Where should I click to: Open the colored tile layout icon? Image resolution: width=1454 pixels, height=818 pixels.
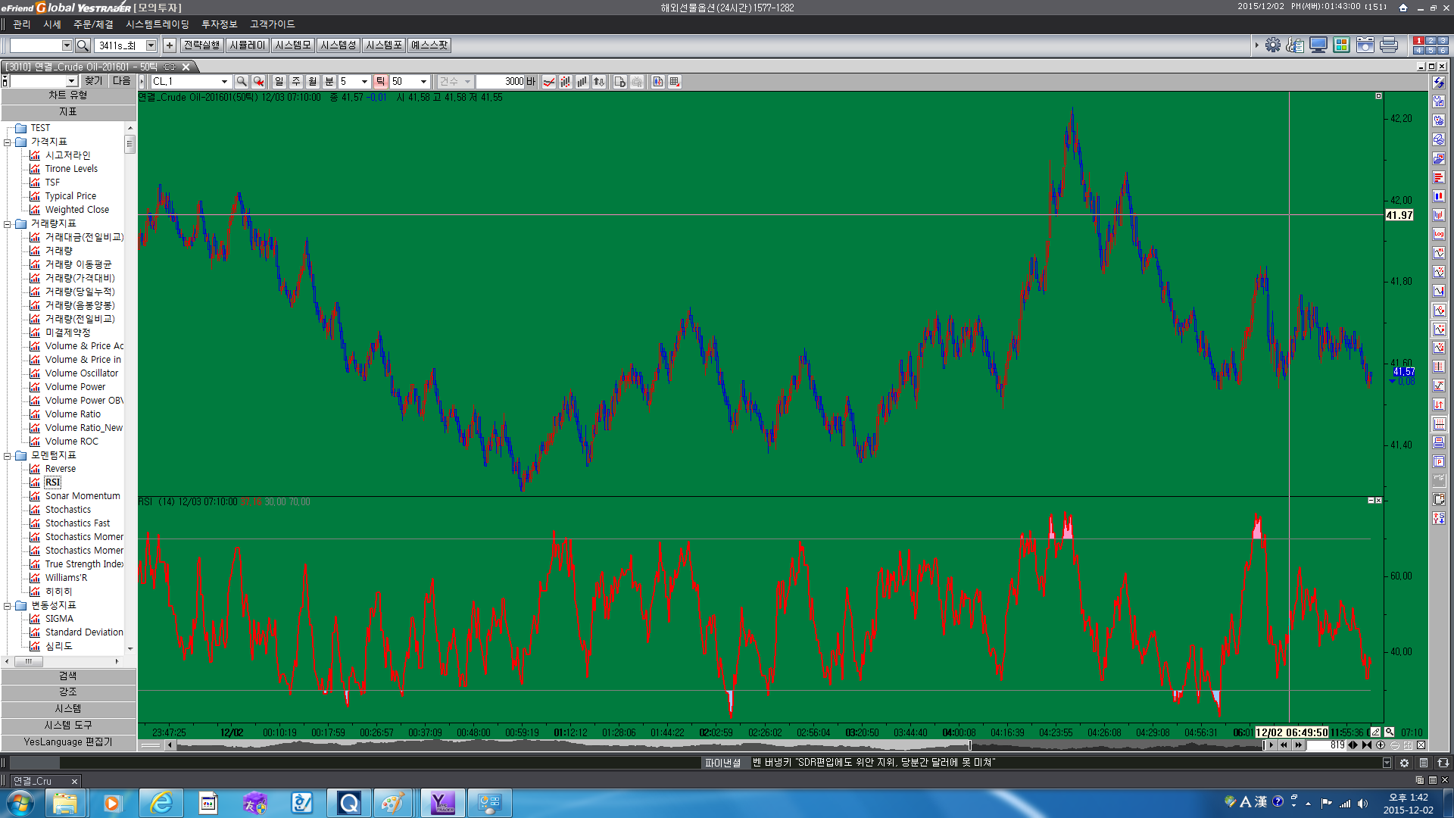1341,45
